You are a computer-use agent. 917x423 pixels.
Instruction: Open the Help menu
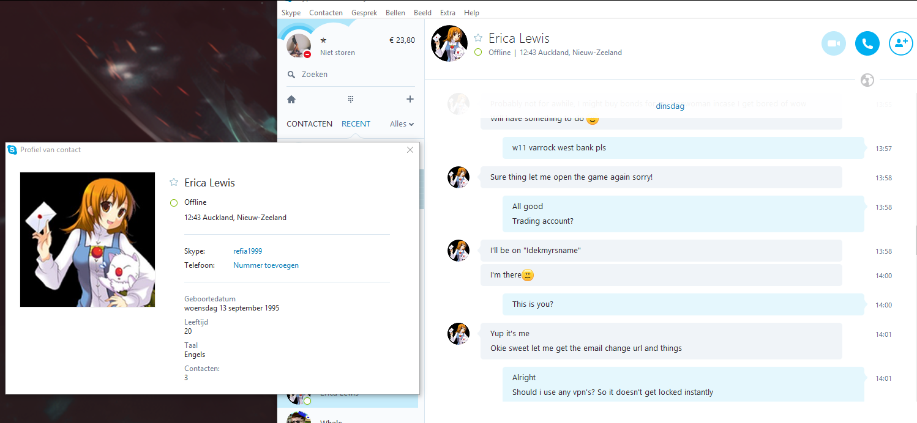coord(471,13)
